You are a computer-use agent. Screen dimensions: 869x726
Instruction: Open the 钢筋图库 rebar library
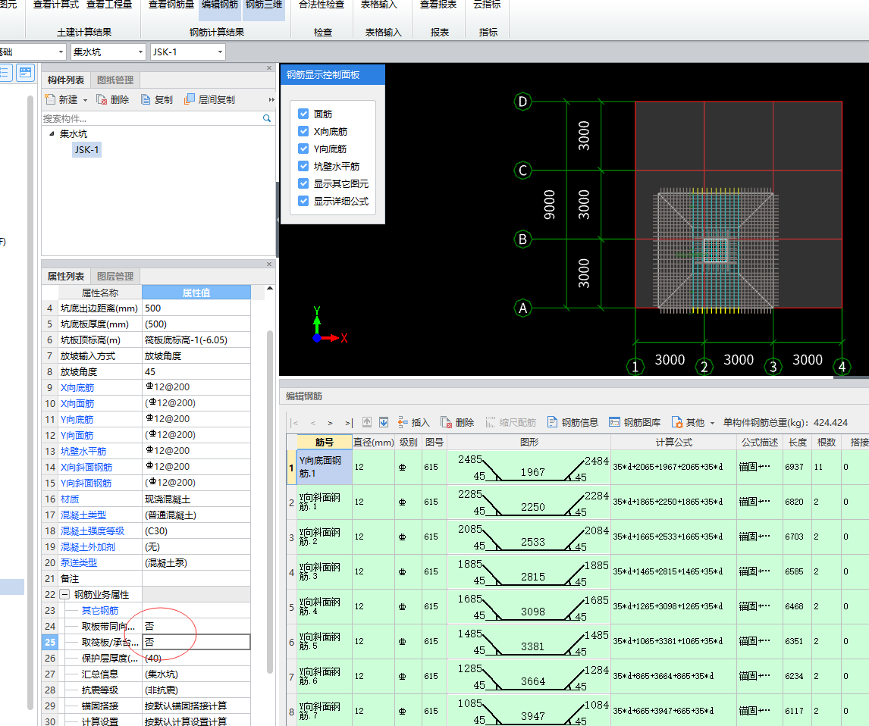635,422
